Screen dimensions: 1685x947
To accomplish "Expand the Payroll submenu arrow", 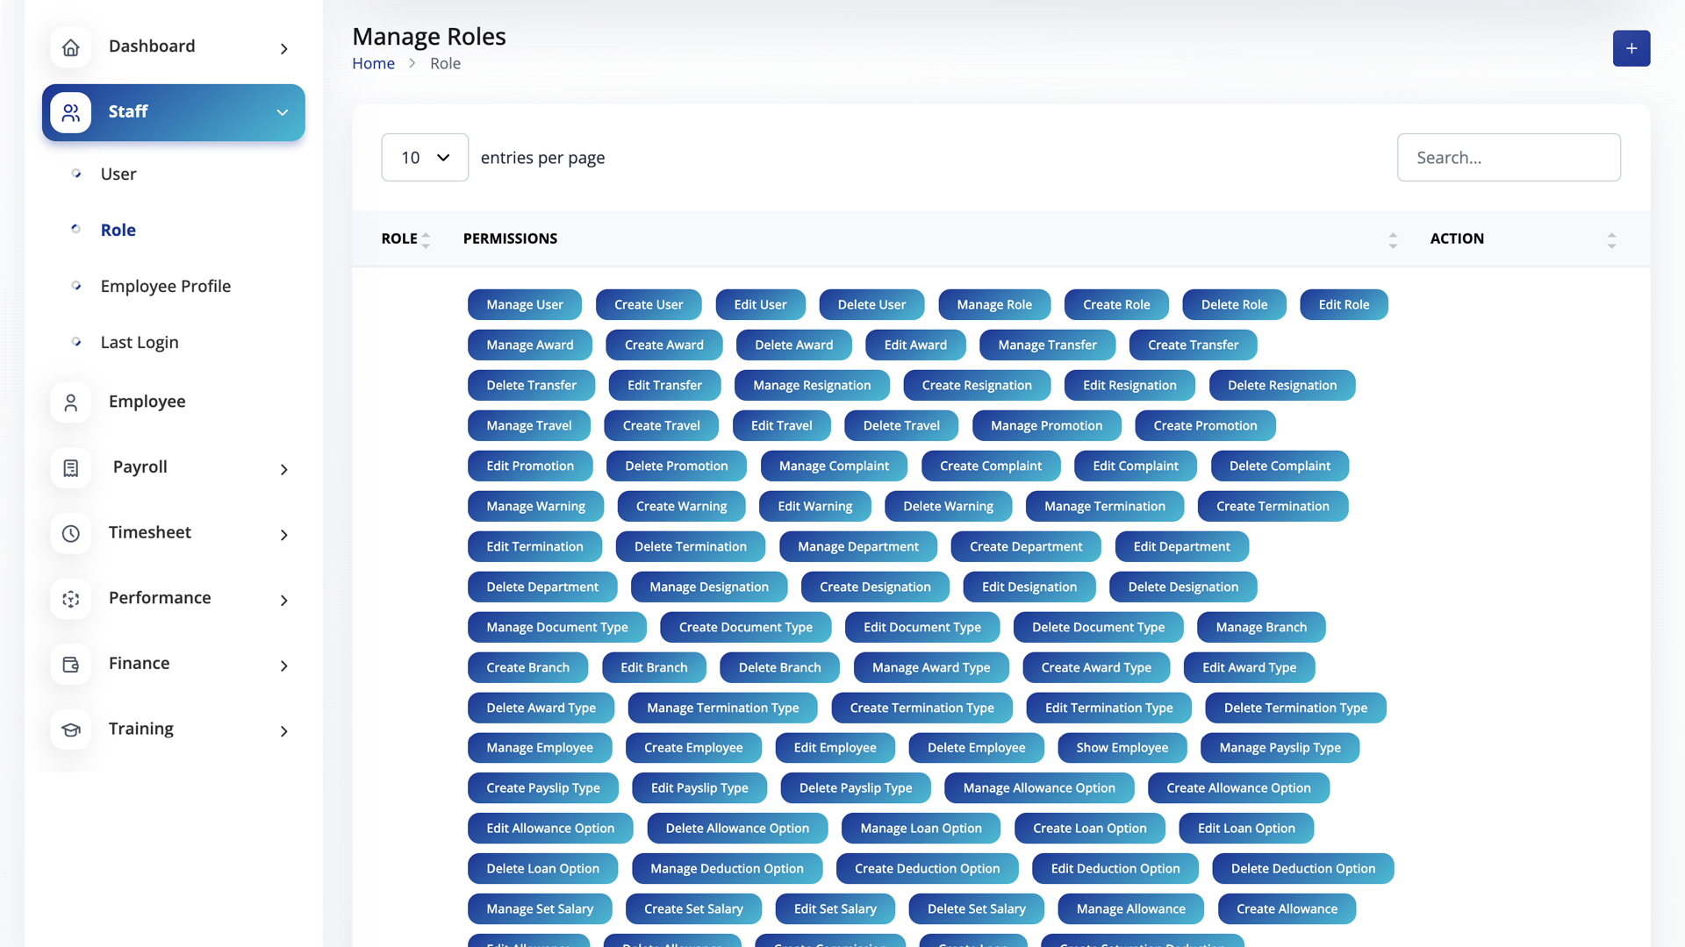I will tap(283, 470).
